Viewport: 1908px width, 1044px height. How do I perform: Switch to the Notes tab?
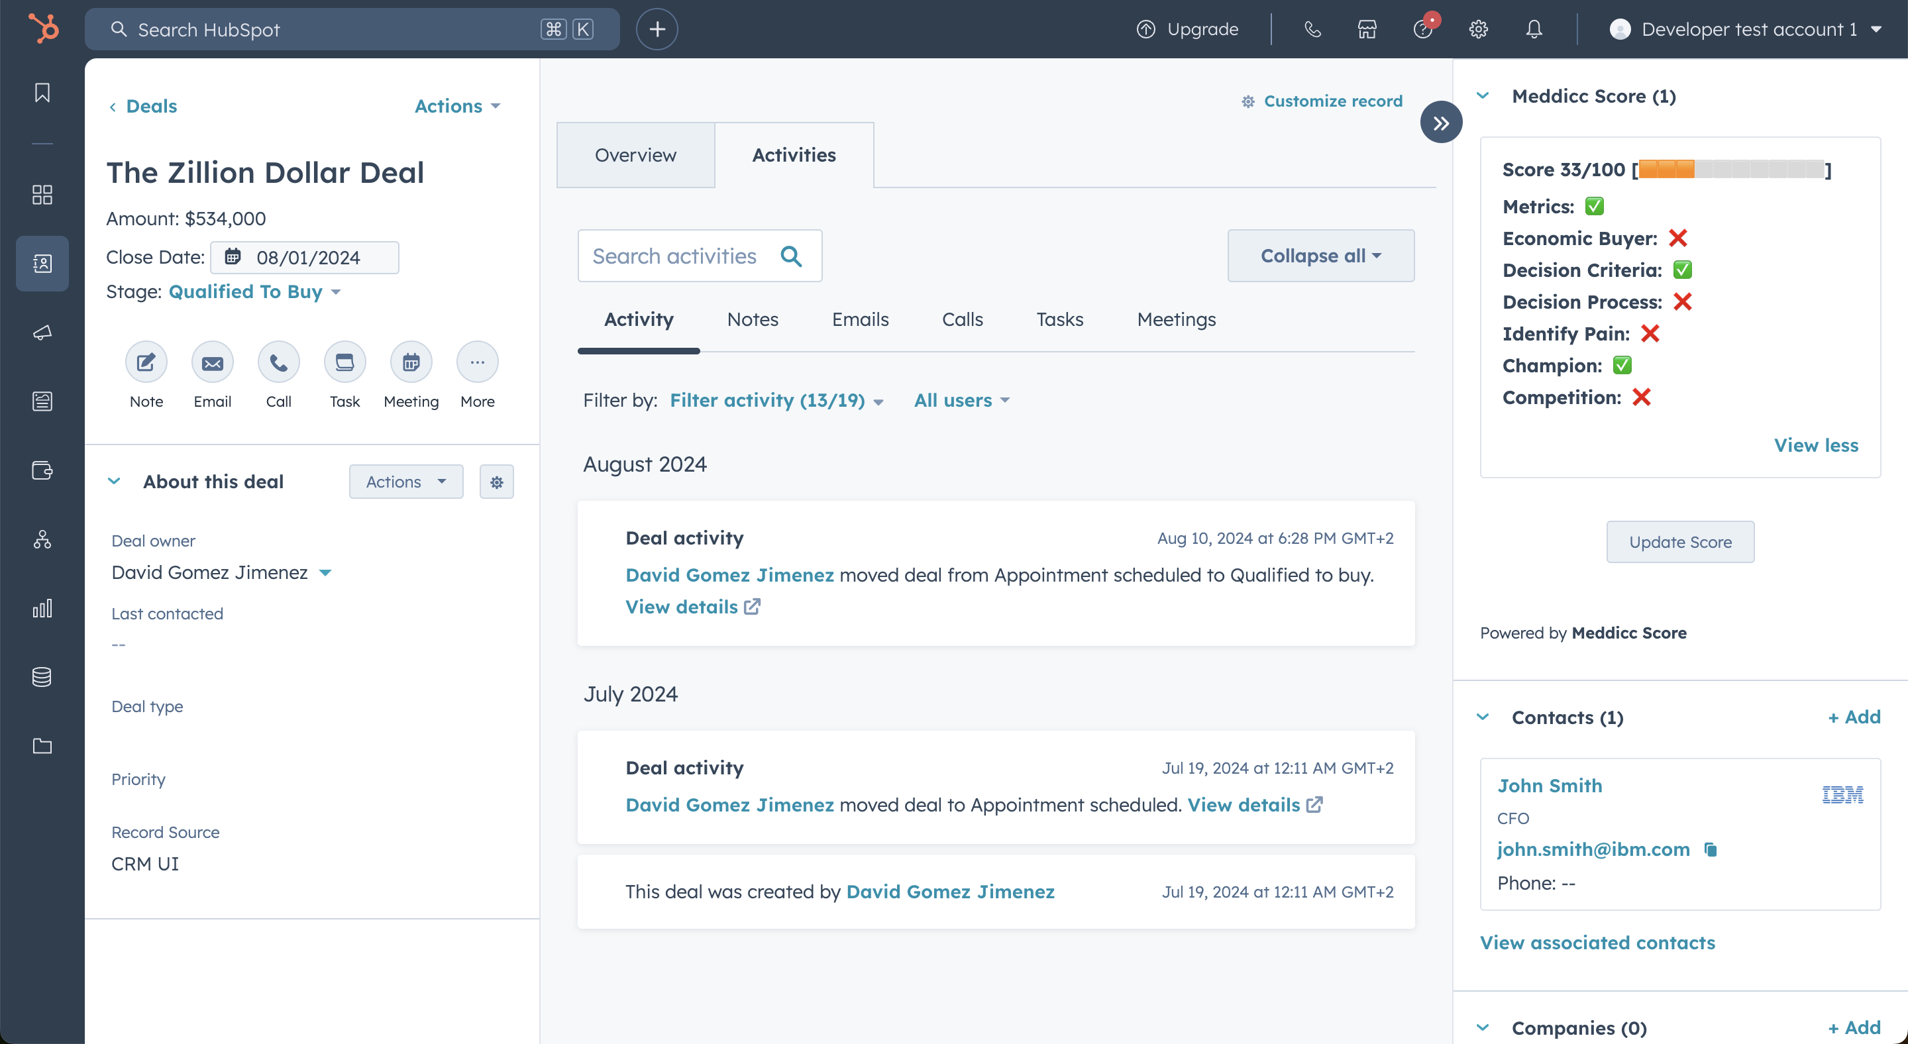point(752,319)
